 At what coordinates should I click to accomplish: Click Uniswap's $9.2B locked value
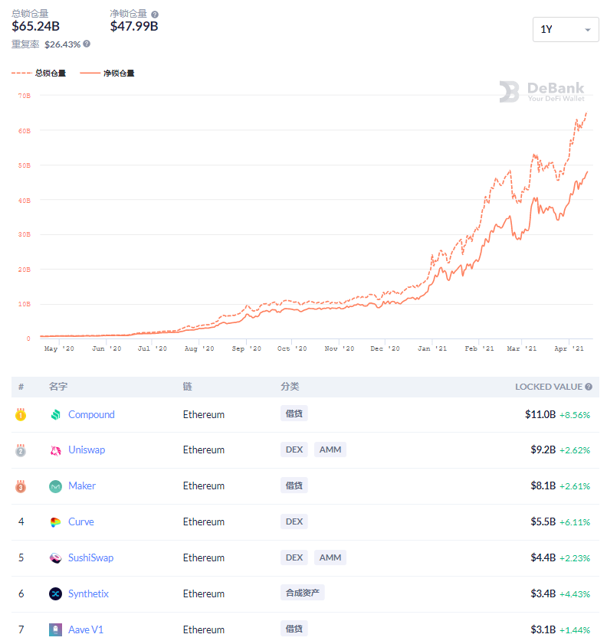tap(543, 449)
